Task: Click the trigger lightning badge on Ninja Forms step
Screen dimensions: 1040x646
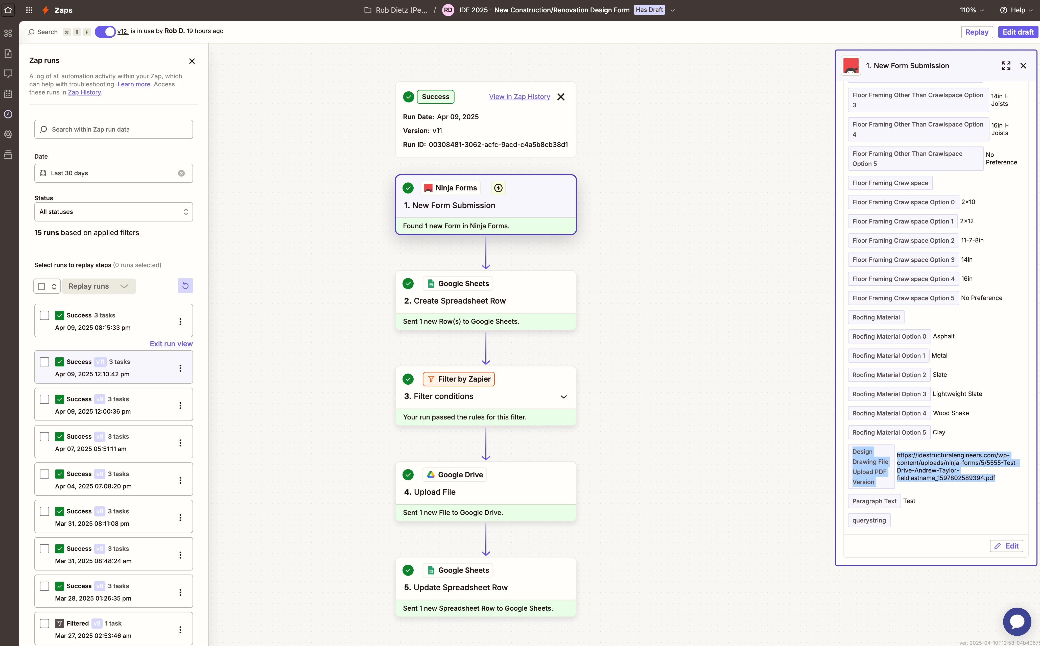Action: pos(499,188)
